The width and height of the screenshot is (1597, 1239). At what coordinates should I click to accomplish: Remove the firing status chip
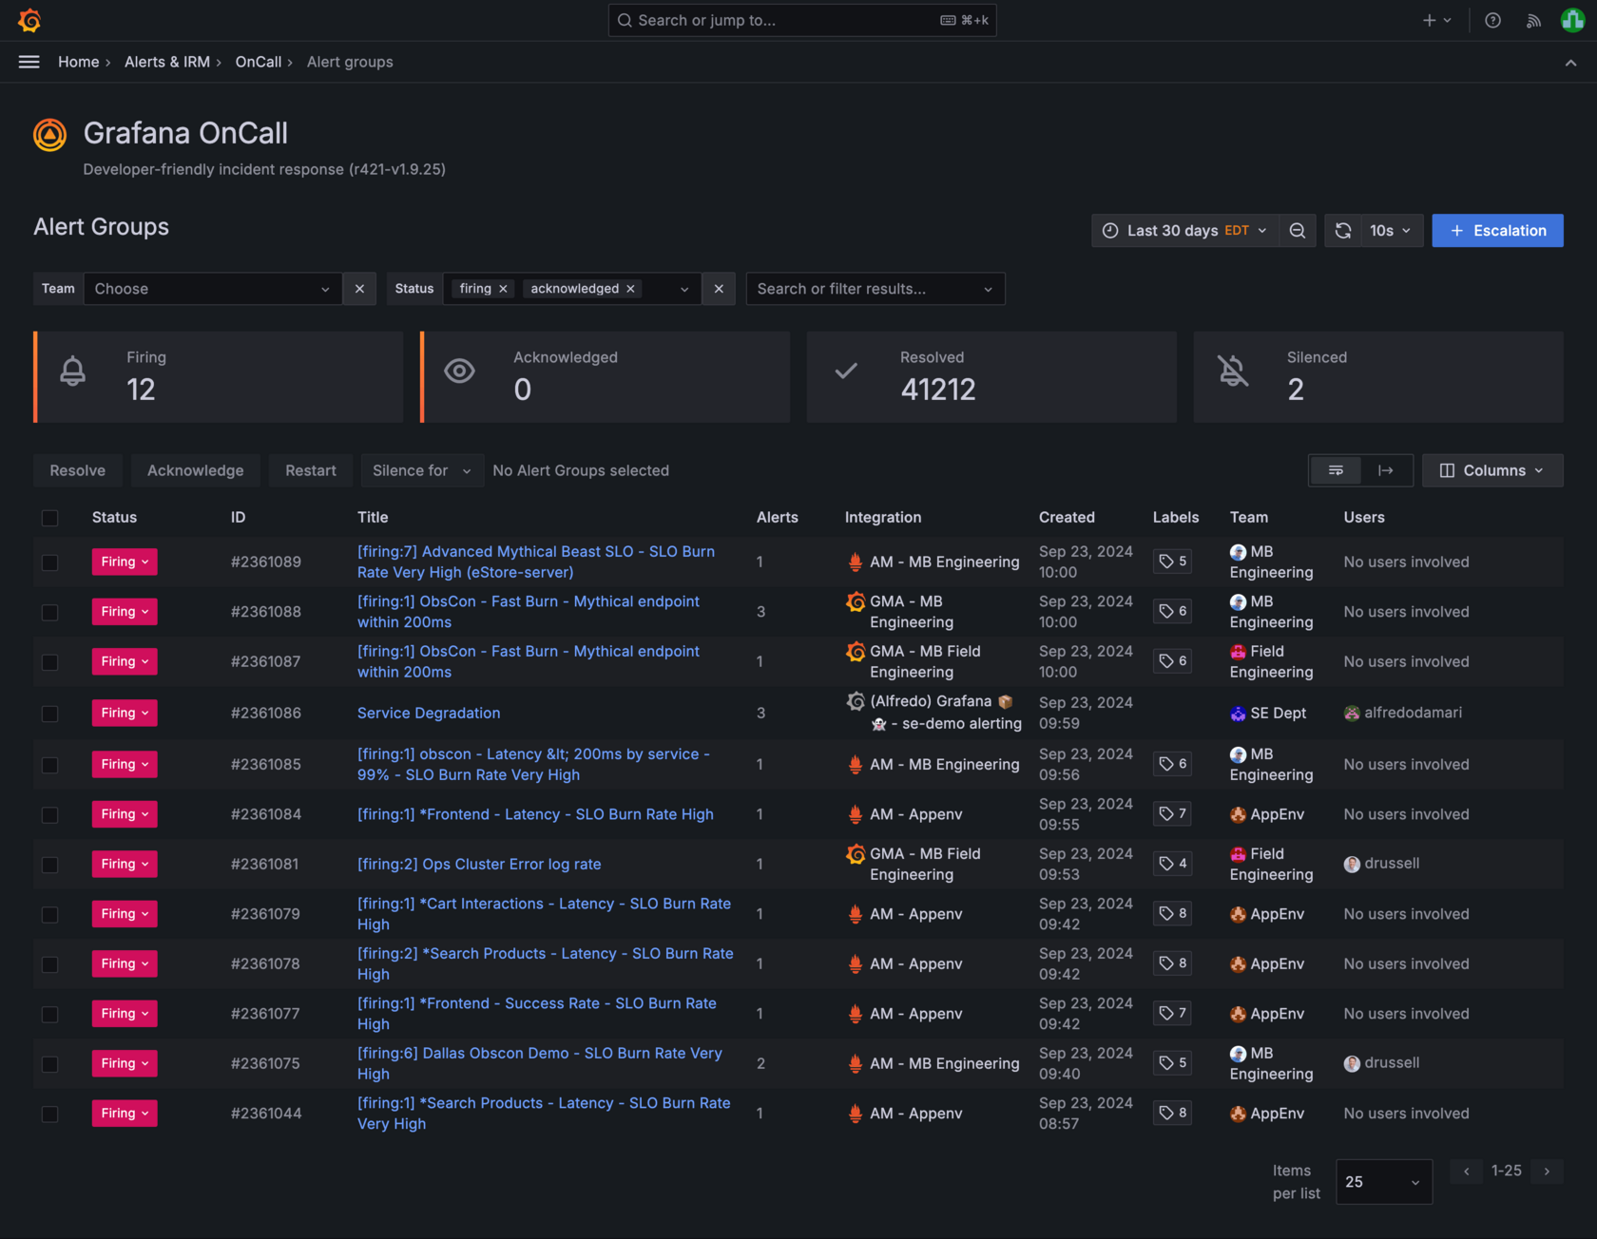pyautogui.click(x=503, y=289)
